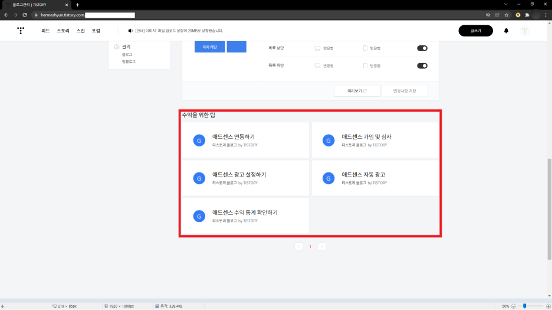Image resolution: width=552 pixels, height=310 pixels.
Task: Toggle the 목록 상단 switch
Action: (x=422, y=48)
